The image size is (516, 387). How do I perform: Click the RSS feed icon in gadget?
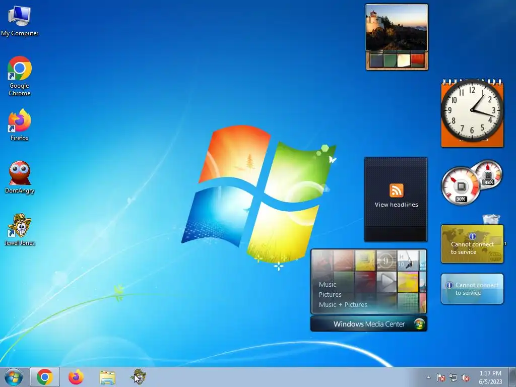coord(396,190)
